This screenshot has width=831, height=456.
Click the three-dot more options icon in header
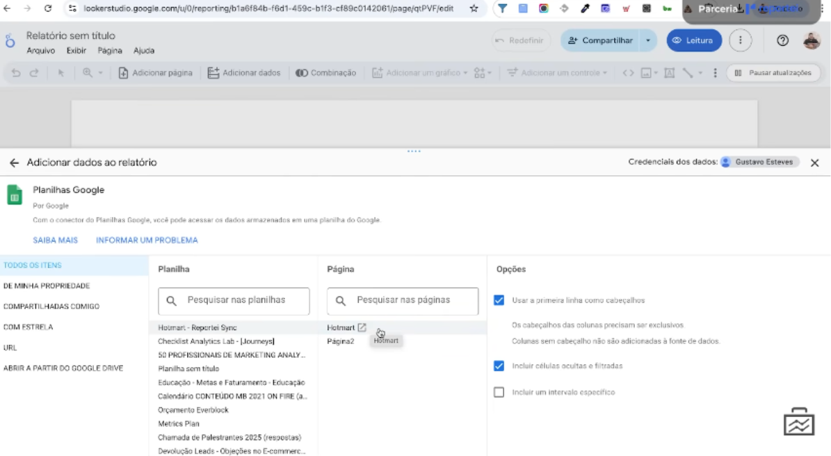click(x=741, y=40)
